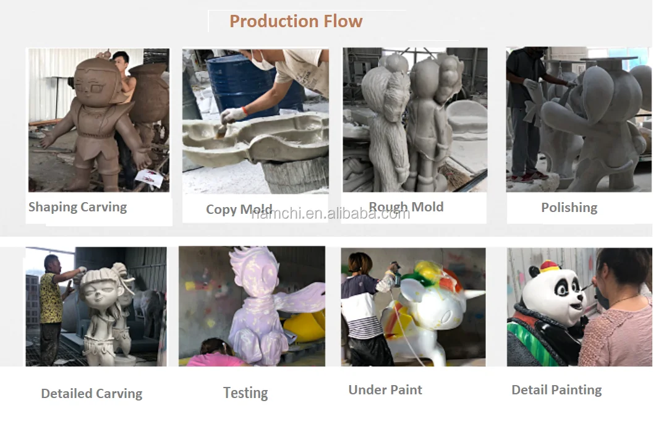Select the Testing purple figure photo

click(252, 306)
